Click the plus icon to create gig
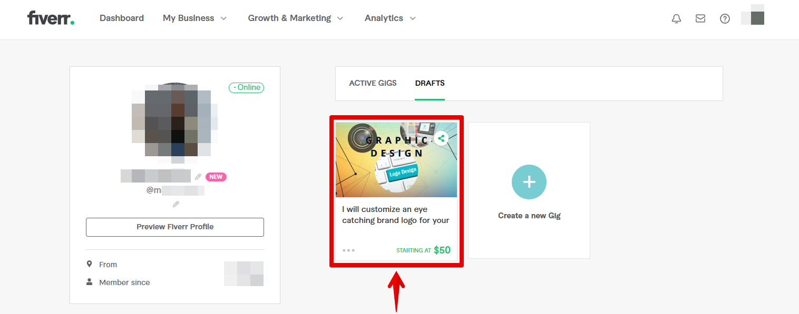Viewport: 799px width, 314px height. [x=529, y=182]
